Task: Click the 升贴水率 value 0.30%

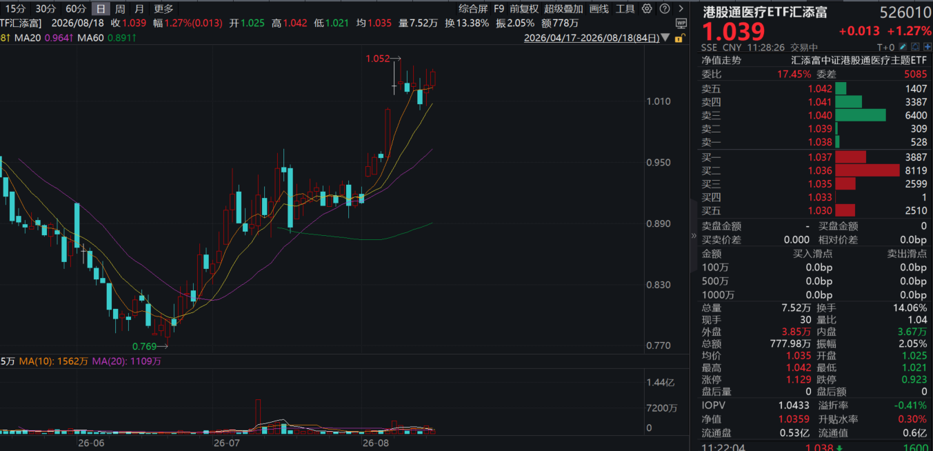Action: pos(913,419)
